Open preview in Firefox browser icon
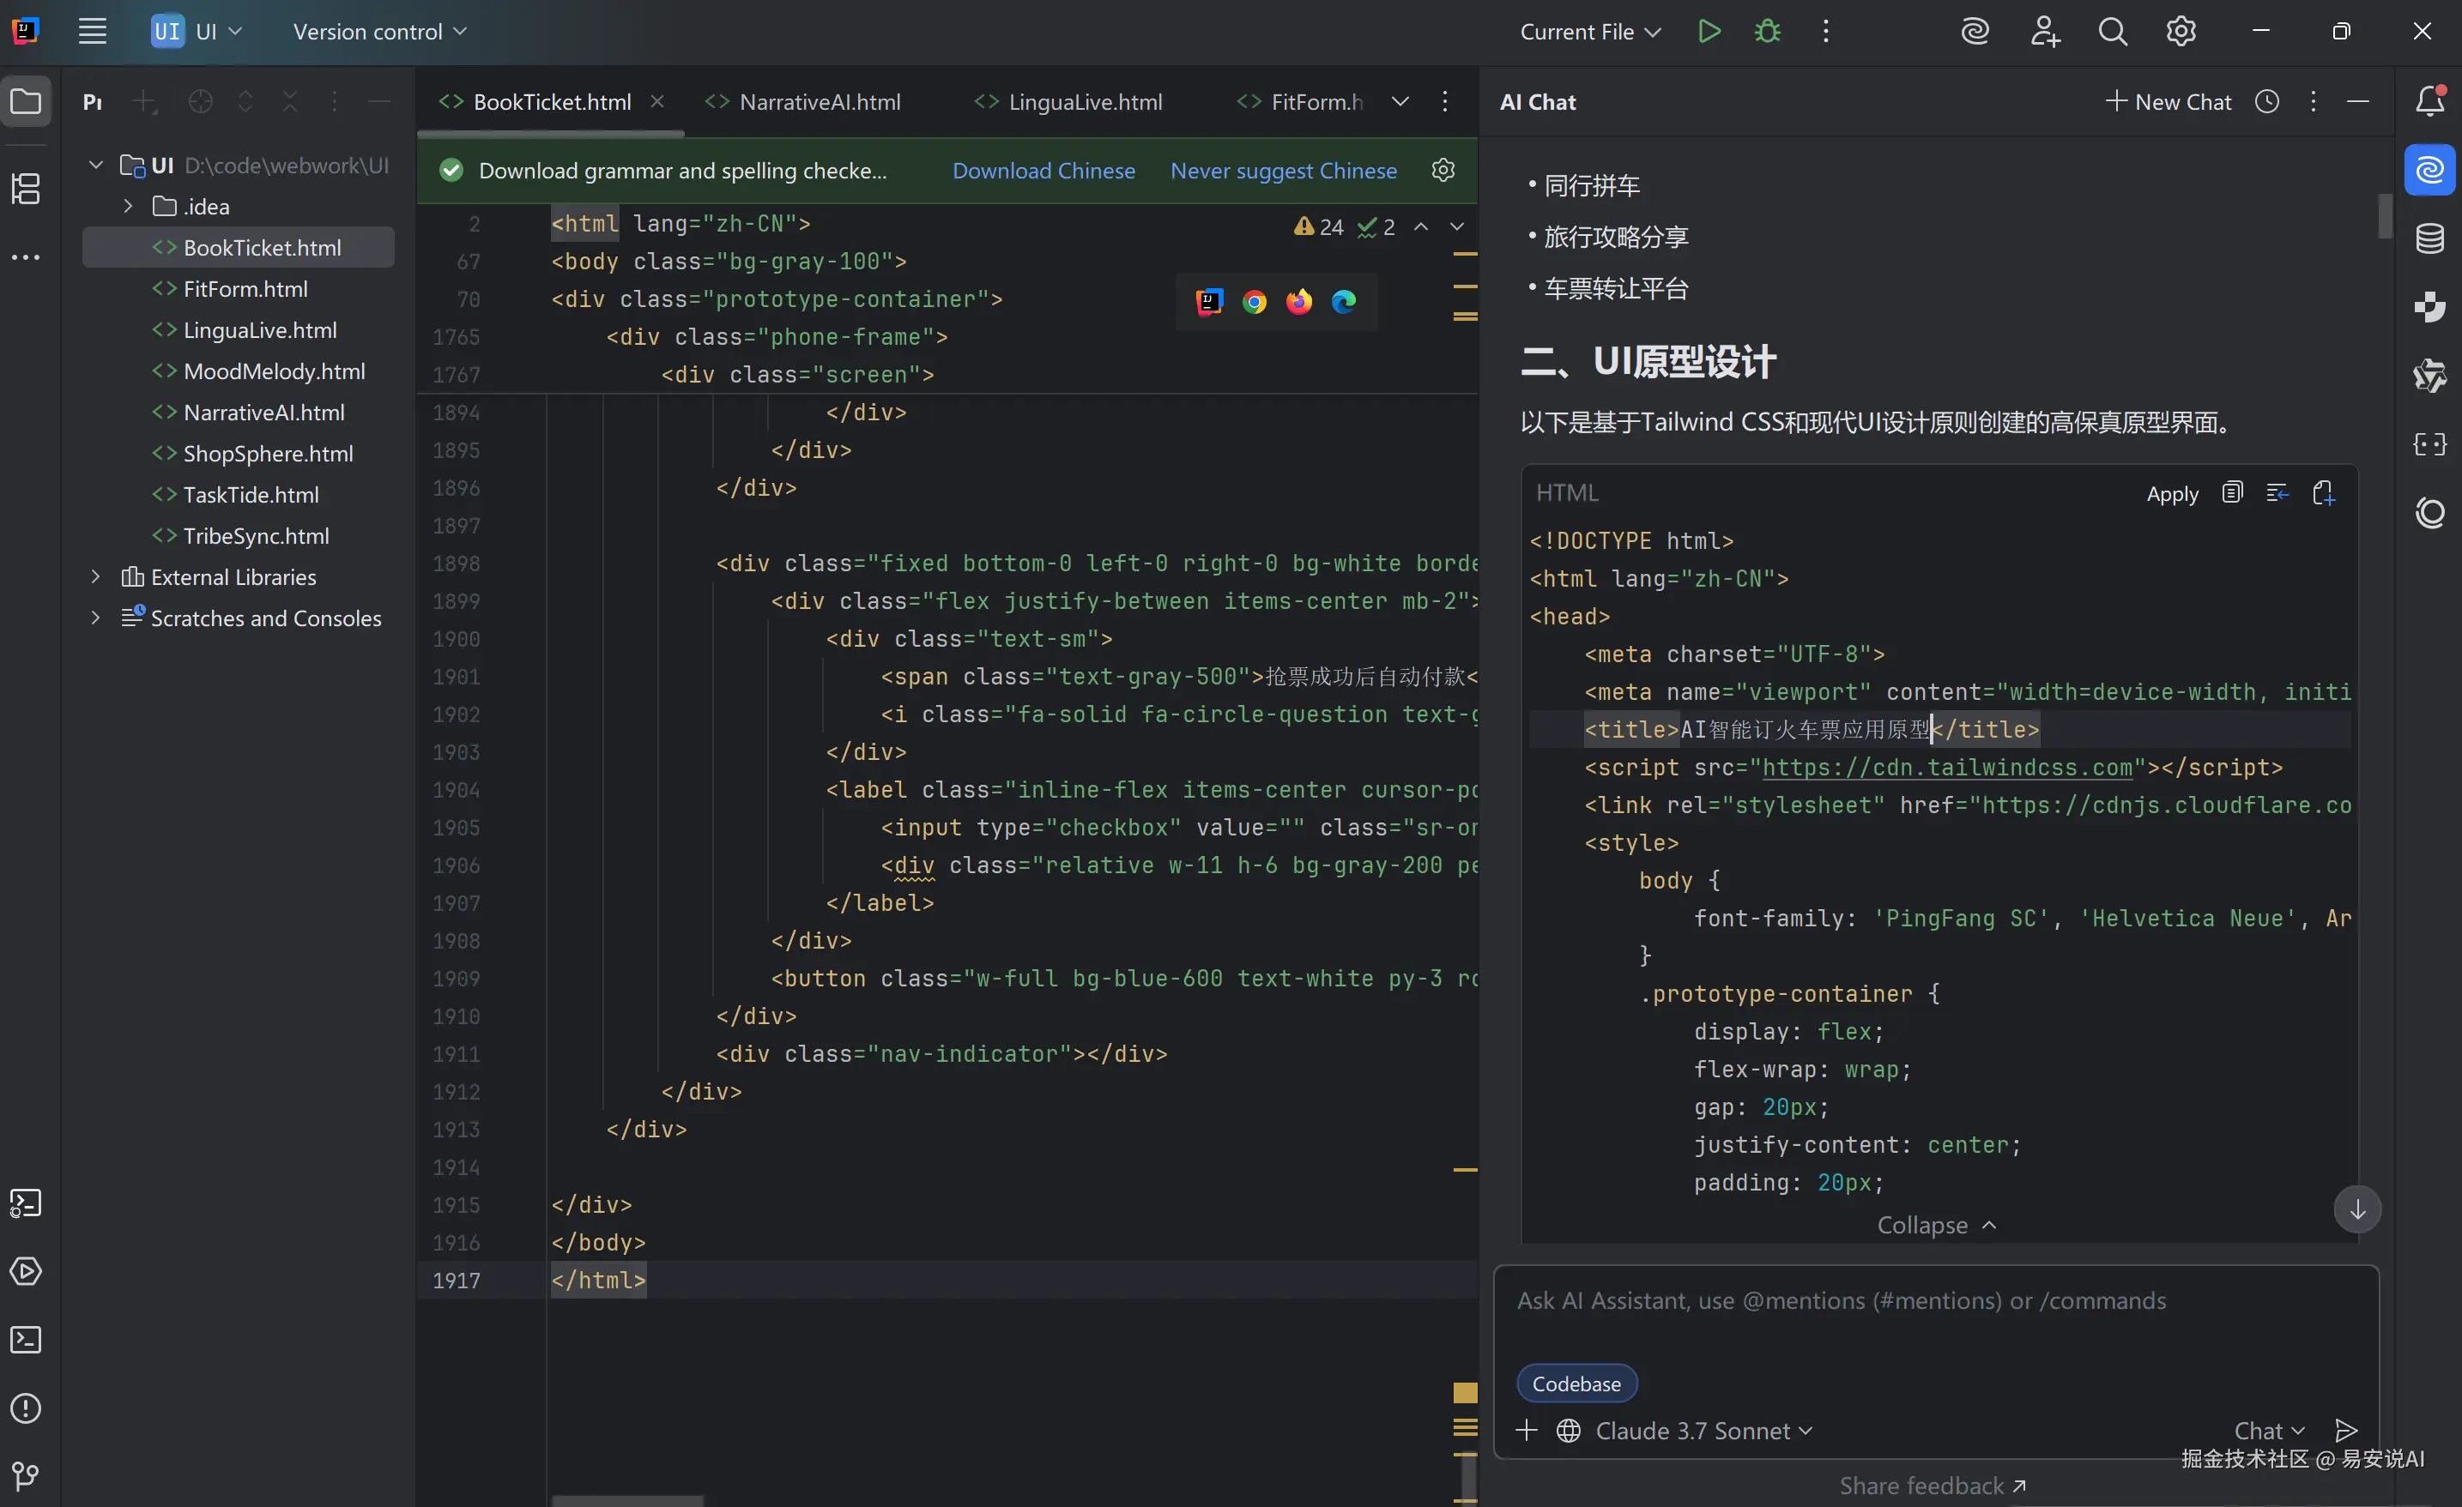The image size is (2462, 1507). point(1299,302)
